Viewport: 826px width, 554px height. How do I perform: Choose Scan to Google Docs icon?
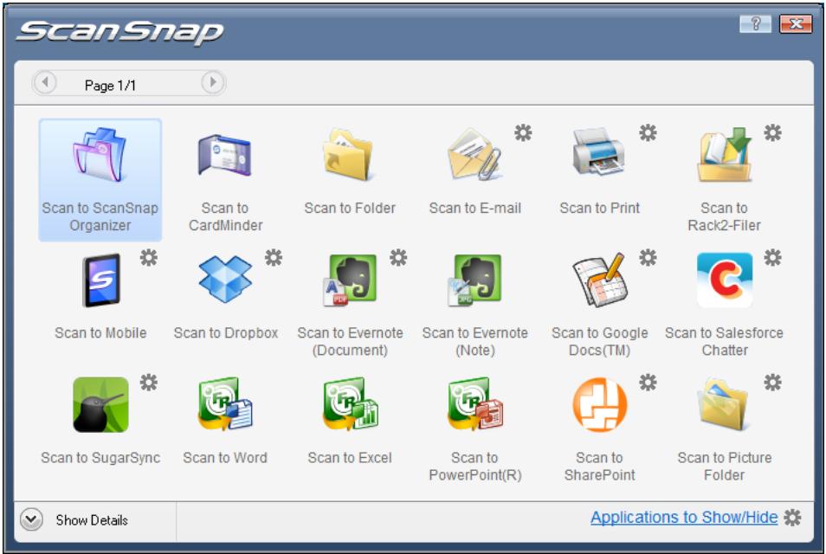[599, 280]
